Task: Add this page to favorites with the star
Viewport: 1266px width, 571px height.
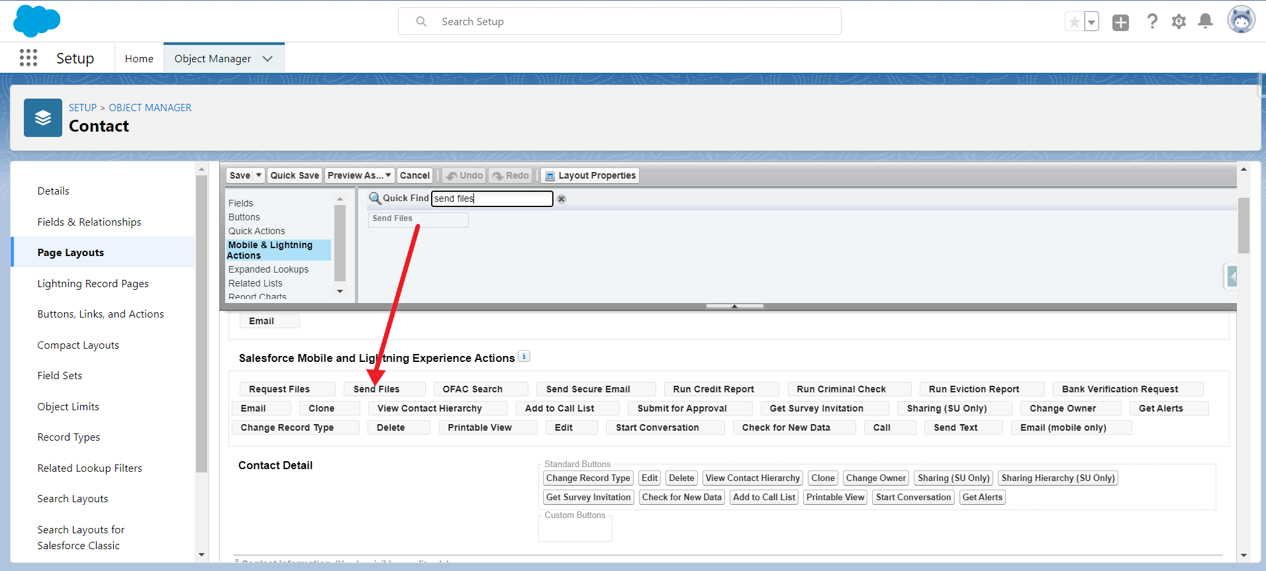Action: point(1074,22)
